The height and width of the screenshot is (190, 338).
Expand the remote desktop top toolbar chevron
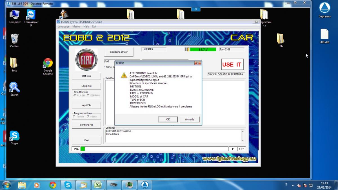click(196, 9)
